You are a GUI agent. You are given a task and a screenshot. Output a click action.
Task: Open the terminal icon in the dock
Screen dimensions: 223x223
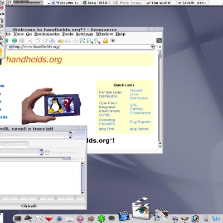(17, 219)
